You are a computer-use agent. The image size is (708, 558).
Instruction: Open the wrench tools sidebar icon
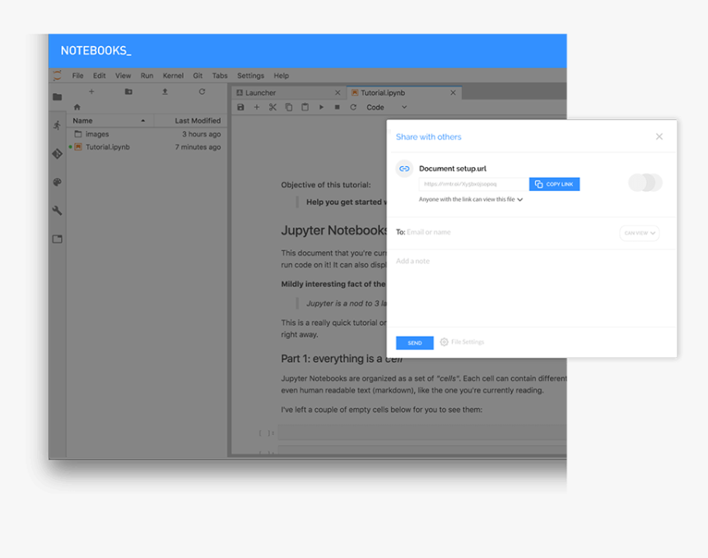coord(58,211)
